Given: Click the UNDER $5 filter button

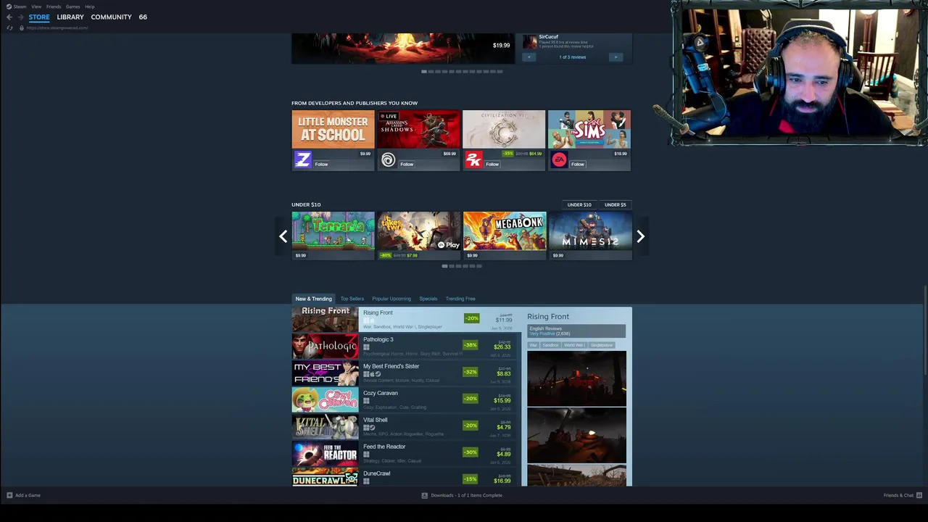Looking at the screenshot, I should tap(615, 204).
